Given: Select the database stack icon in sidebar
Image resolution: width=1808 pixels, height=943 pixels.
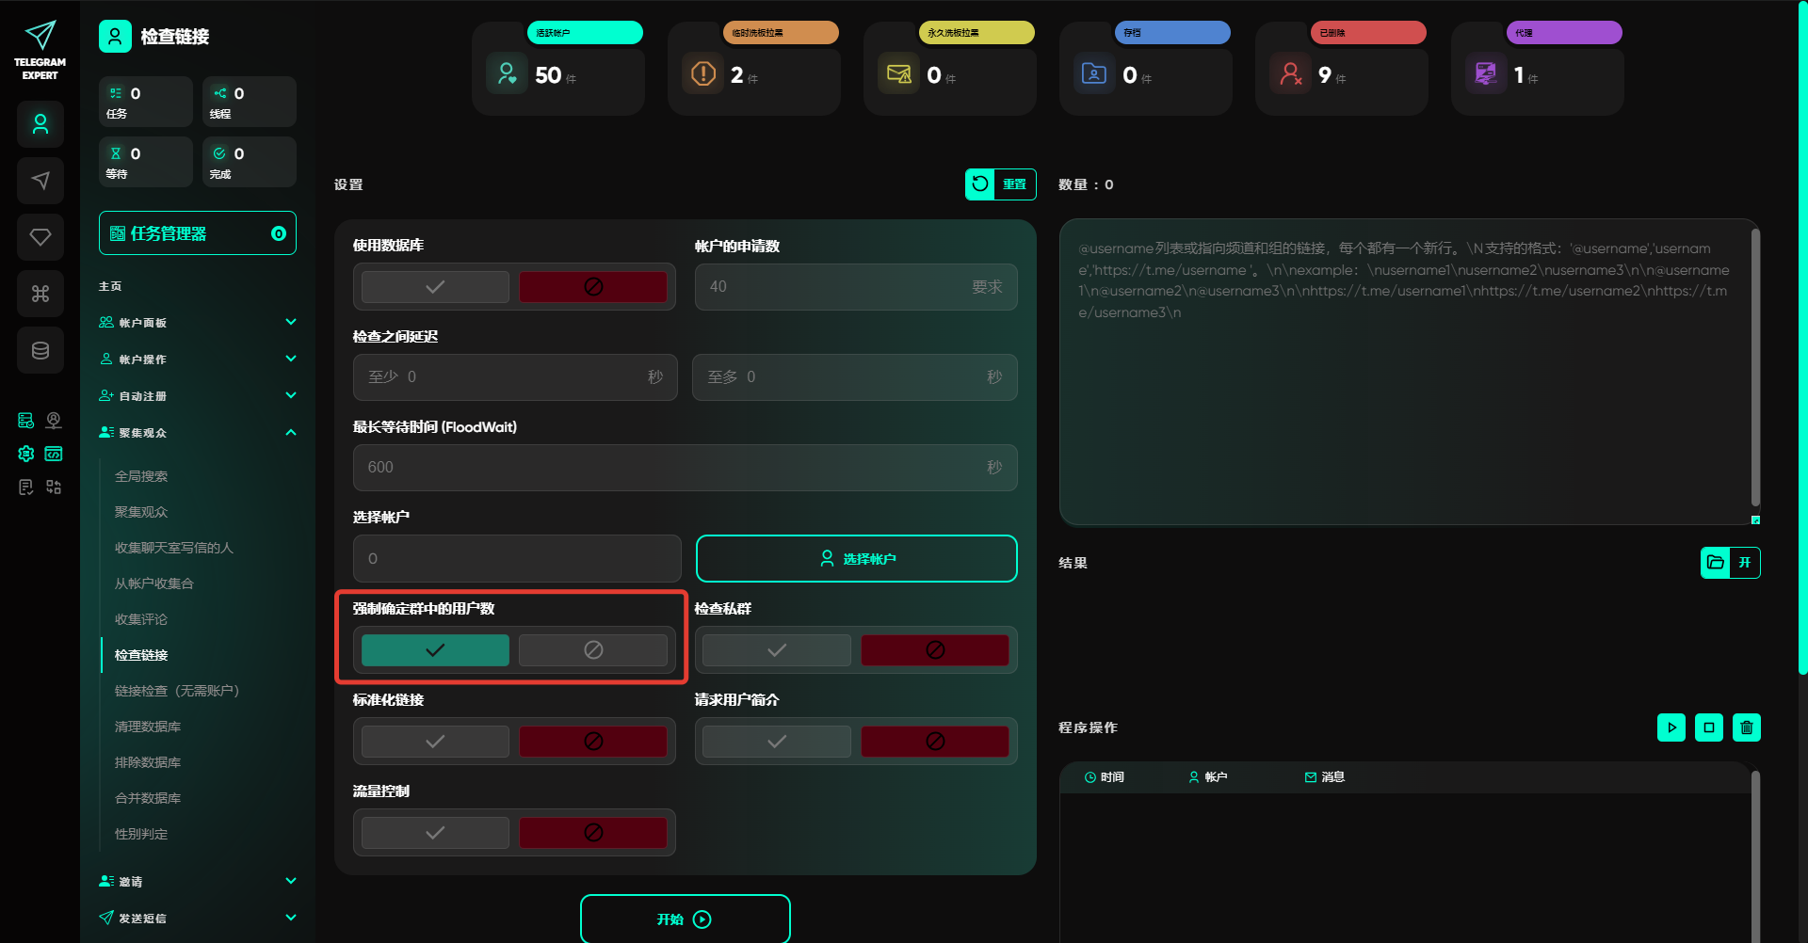Looking at the screenshot, I should point(40,350).
